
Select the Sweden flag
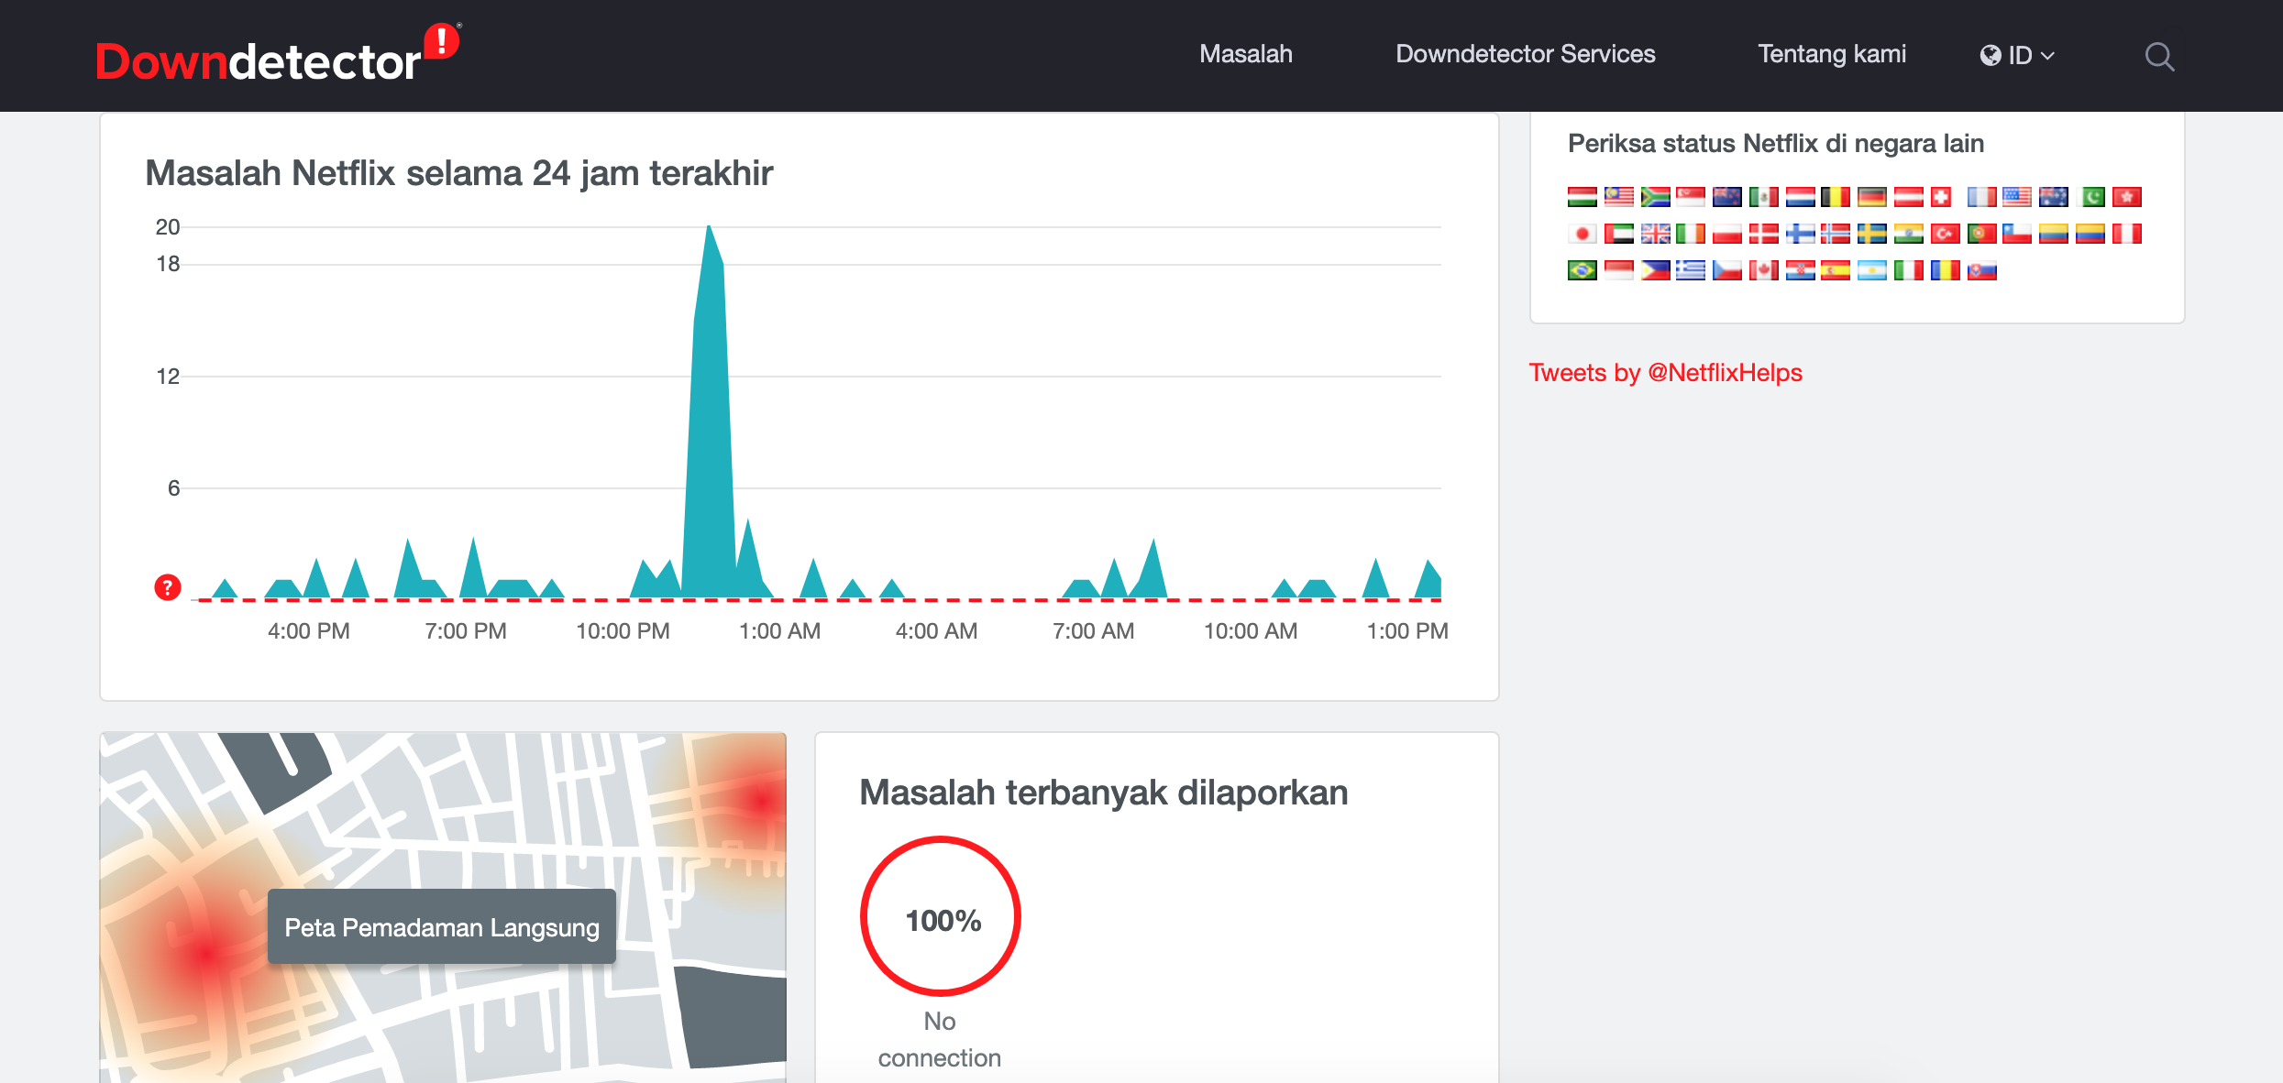[1872, 234]
